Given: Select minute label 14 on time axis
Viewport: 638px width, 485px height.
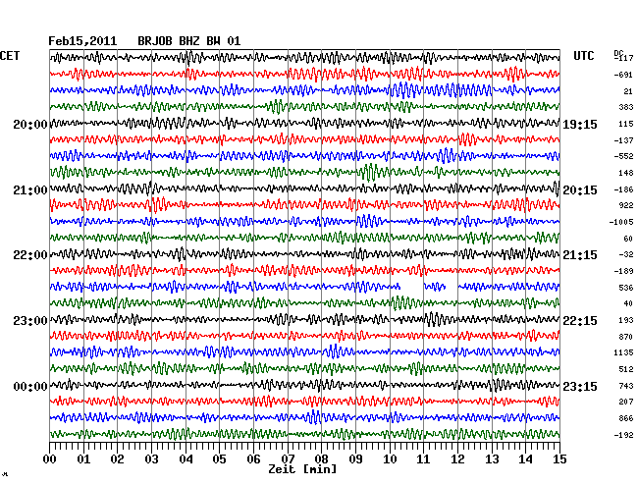Looking at the screenshot, I should point(525,459).
